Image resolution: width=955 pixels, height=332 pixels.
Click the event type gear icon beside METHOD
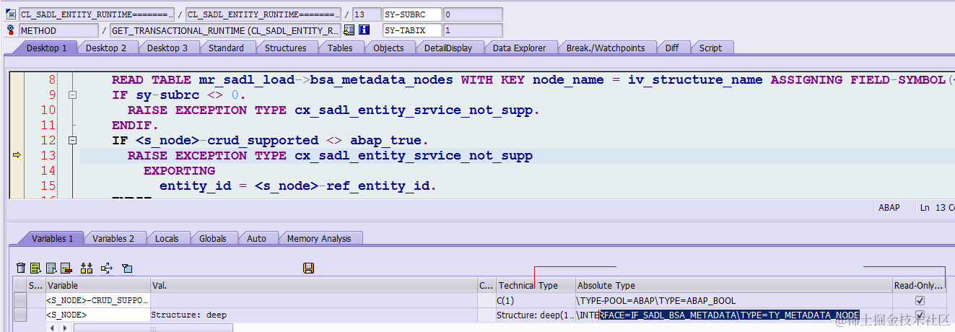[x=11, y=30]
